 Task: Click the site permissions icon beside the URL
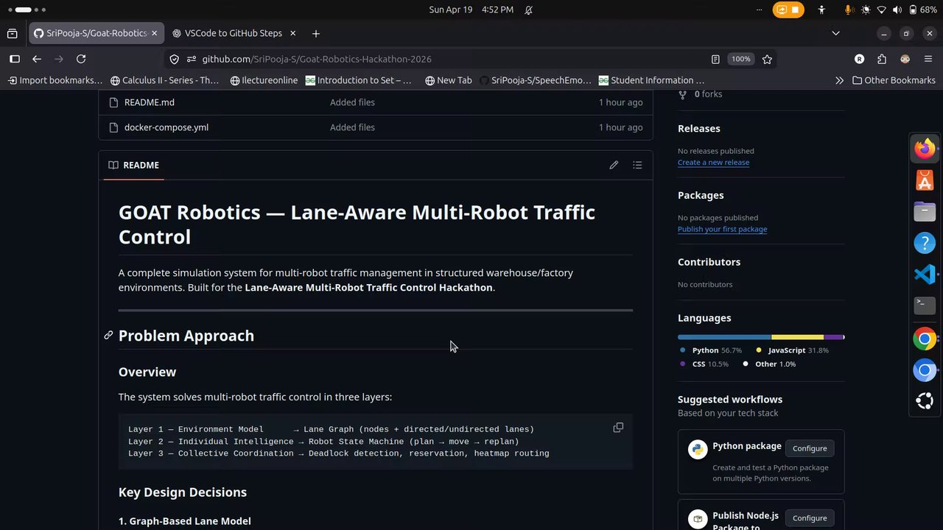click(x=191, y=59)
